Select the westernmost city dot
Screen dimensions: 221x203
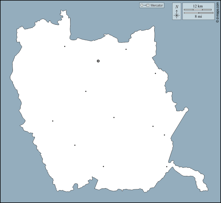click(x=53, y=121)
